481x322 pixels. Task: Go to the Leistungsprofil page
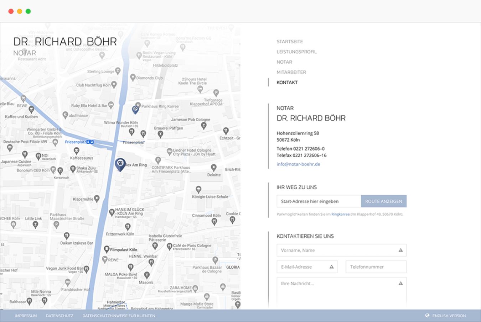pyautogui.click(x=296, y=52)
